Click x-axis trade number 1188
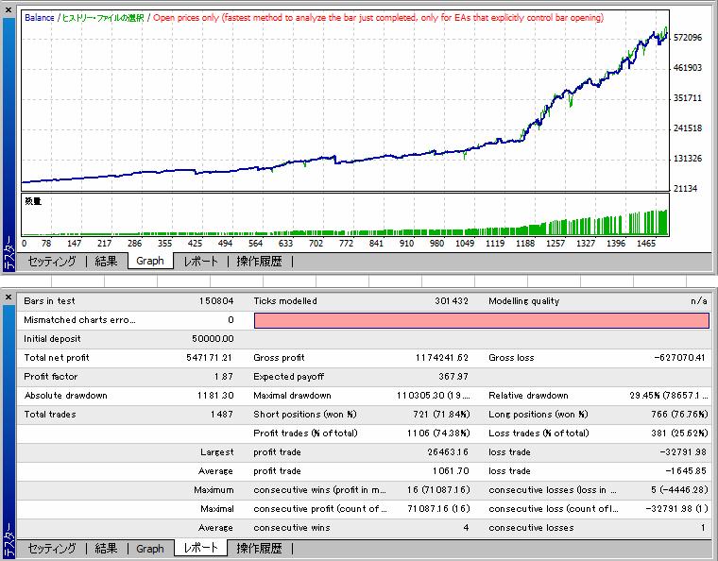The width and height of the screenshot is (718, 561). click(x=525, y=244)
